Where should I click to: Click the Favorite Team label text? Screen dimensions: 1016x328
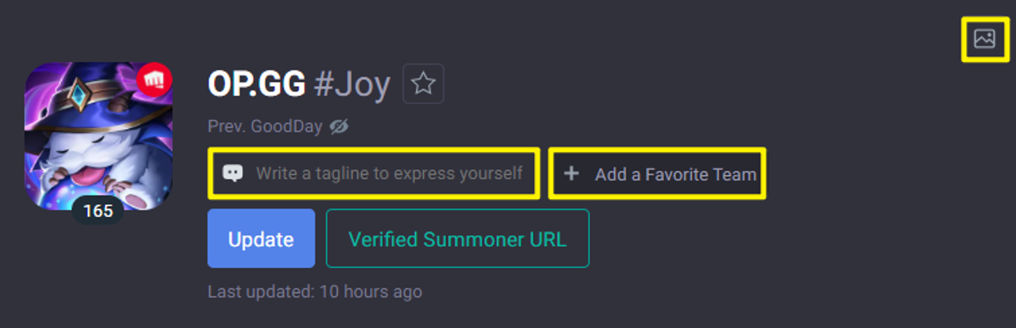pos(701,175)
